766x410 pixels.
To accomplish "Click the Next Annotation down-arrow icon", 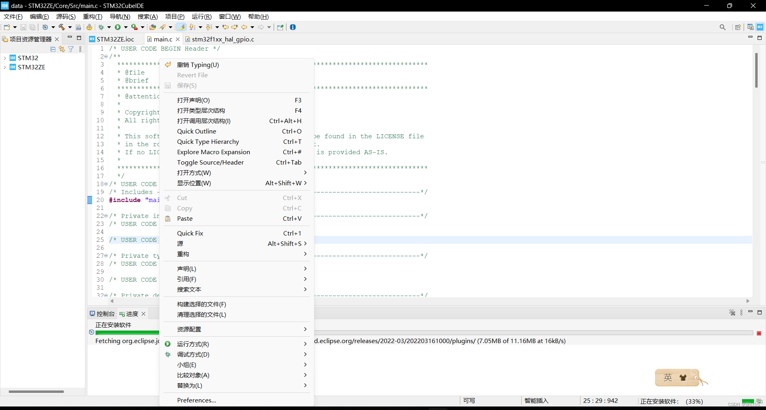I will point(192,27).
